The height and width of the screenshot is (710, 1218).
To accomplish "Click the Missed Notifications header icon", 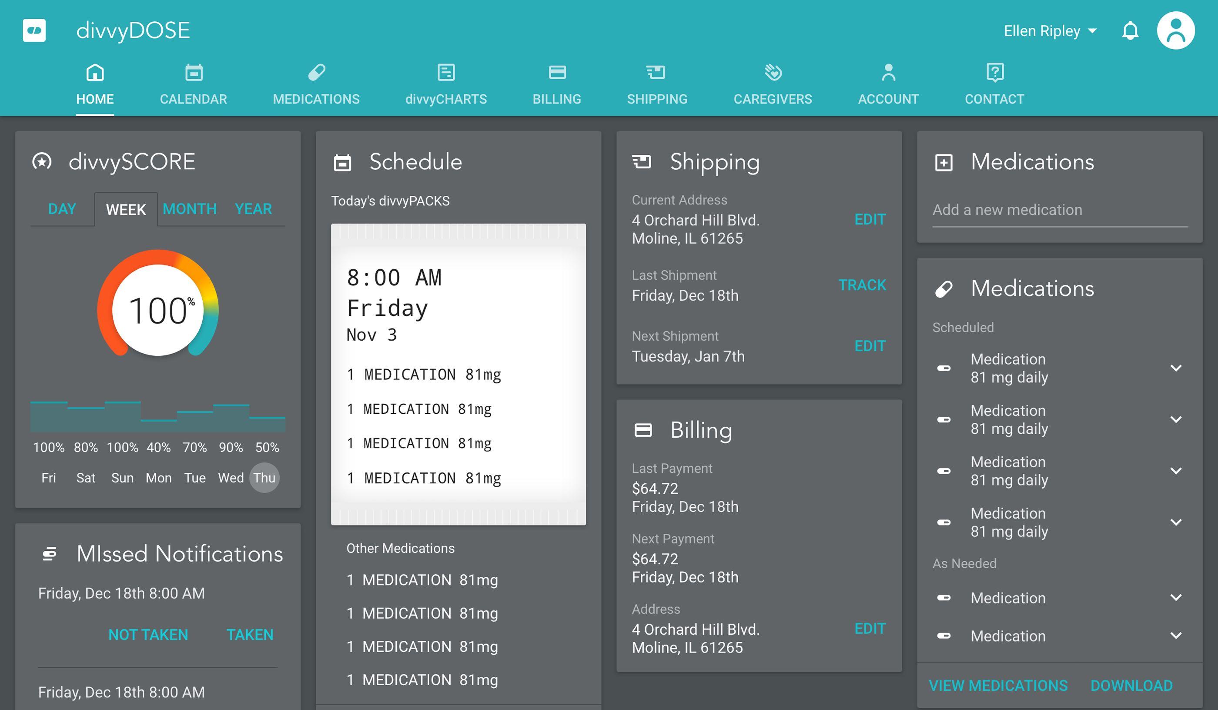I will (49, 554).
